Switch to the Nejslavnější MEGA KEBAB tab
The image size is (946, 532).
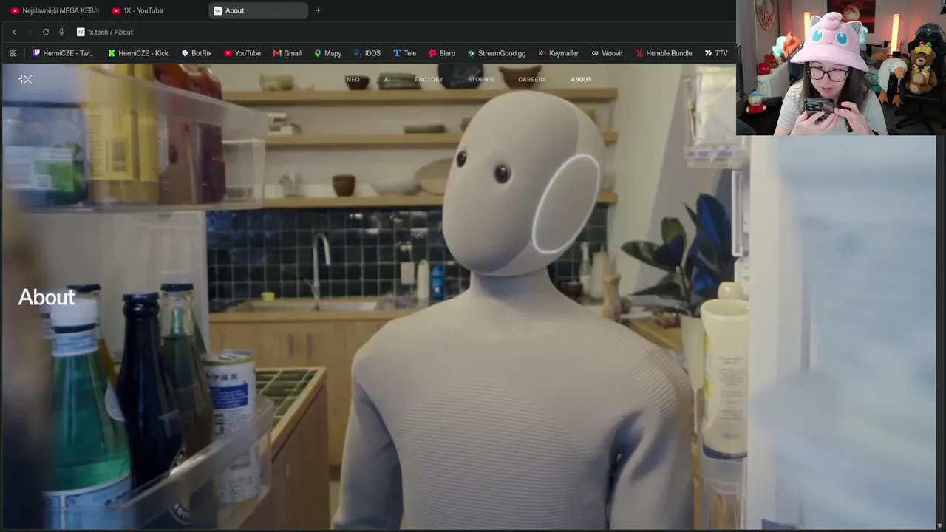click(55, 10)
